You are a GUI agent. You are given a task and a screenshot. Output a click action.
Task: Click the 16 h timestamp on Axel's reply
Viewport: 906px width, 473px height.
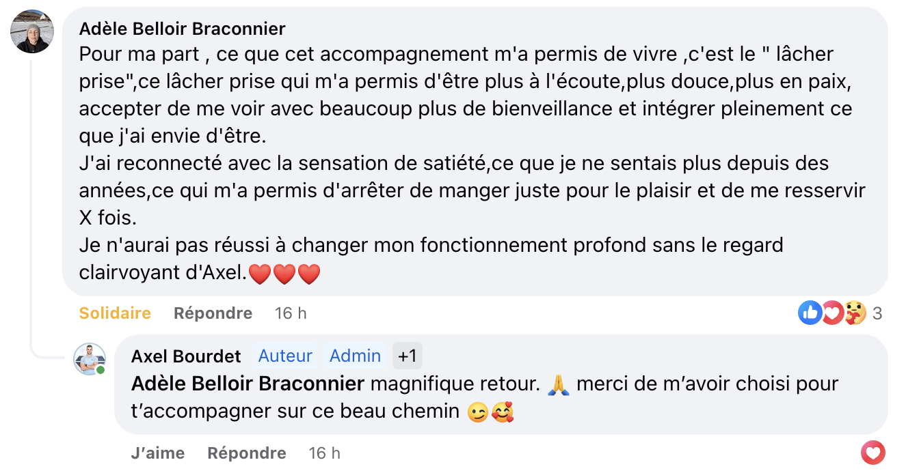click(325, 453)
